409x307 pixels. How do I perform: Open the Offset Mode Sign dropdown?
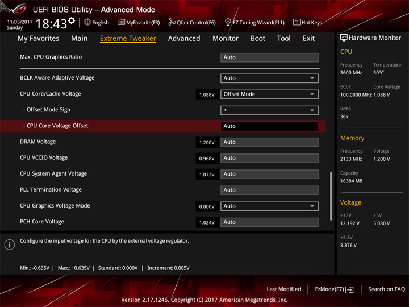pyautogui.click(x=269, y=110)
